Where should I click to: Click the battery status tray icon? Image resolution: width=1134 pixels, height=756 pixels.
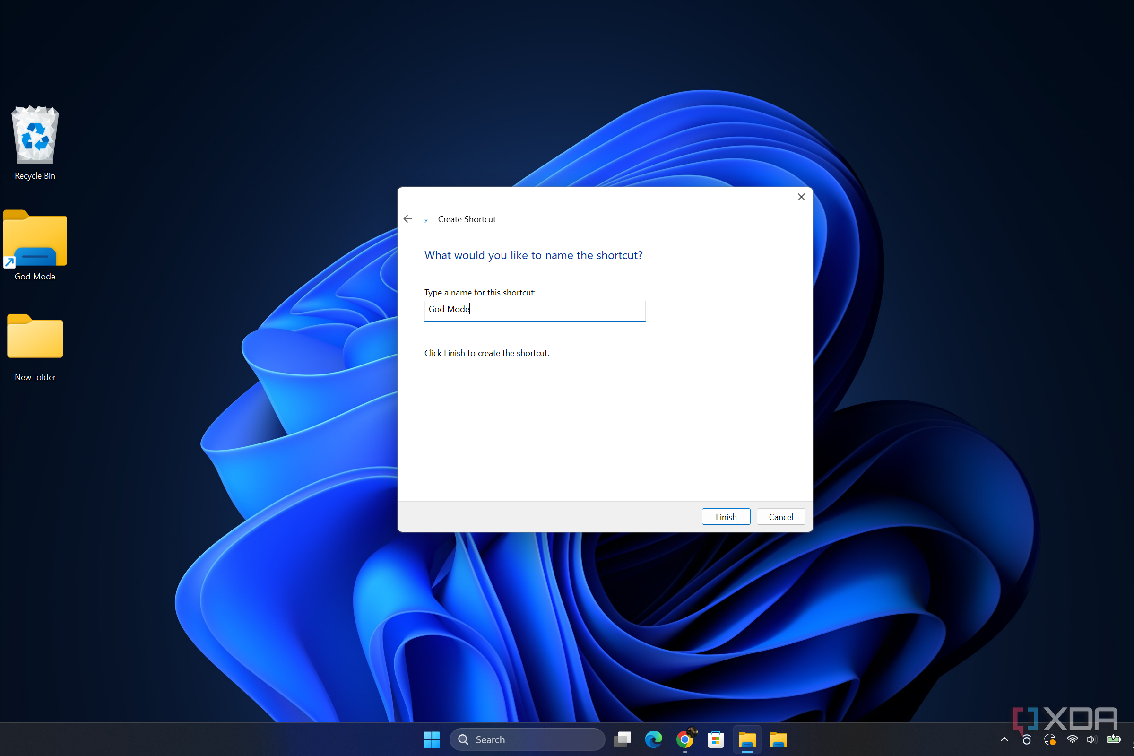pos(1113,739)
